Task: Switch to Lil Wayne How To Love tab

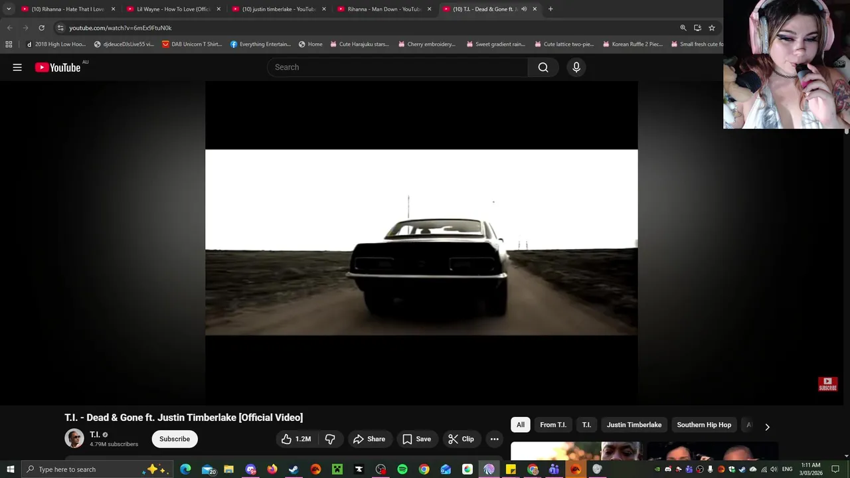Action: [173, 9]
